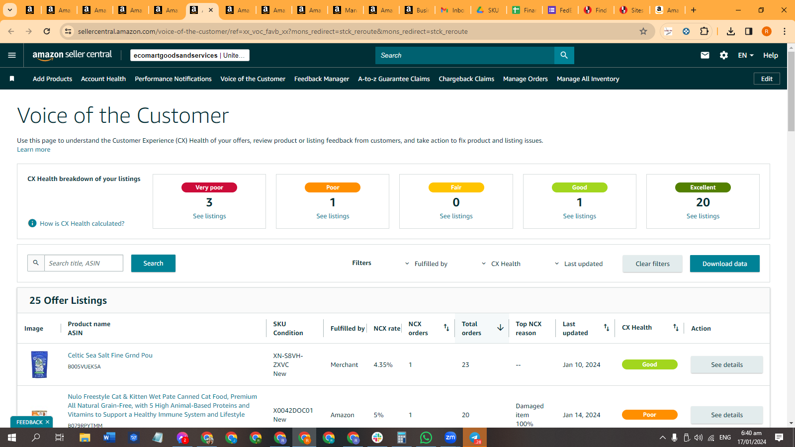View site information in the address bar

pyautogui.click(x=68, y=31)
